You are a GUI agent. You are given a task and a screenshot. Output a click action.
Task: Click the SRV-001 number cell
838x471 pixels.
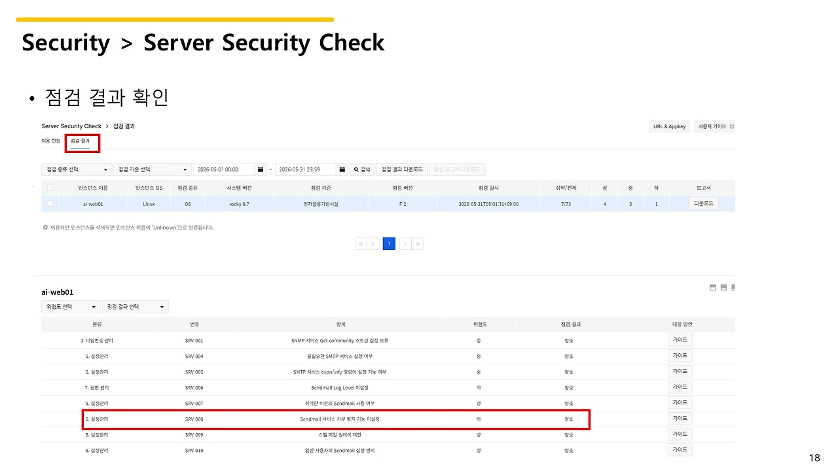[x=194, y=341]
